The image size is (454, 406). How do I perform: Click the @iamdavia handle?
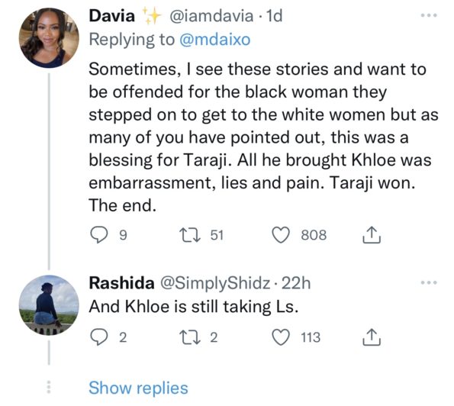[211, 16]
